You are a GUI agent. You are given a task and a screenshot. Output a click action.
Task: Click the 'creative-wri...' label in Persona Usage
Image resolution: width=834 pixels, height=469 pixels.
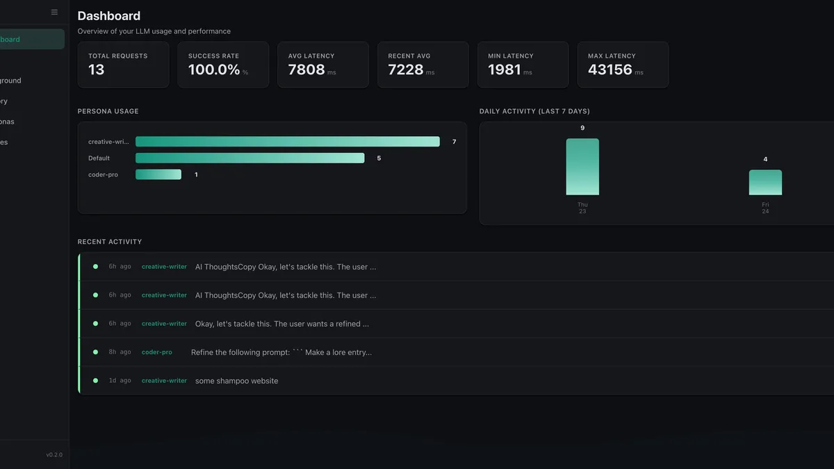coord(109,142)
